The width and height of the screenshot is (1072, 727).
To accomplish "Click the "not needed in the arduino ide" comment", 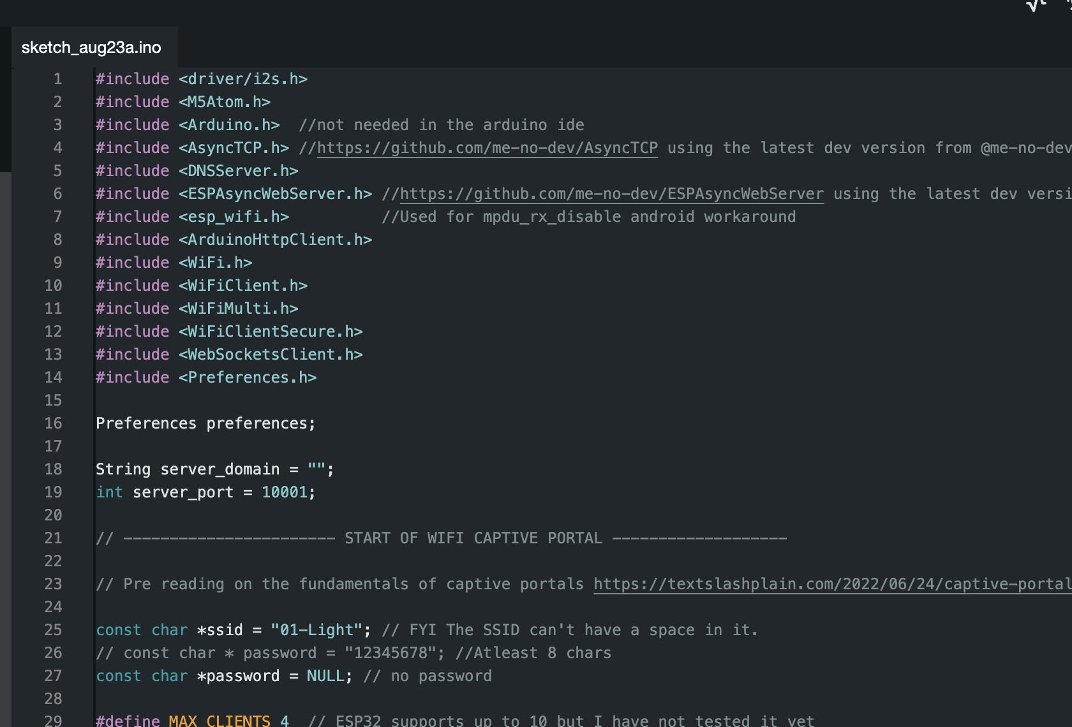I will [441, 125].
